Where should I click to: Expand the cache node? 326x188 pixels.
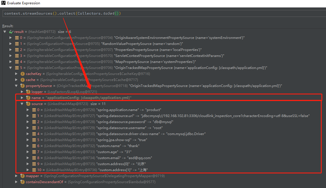tap(16, 80)
